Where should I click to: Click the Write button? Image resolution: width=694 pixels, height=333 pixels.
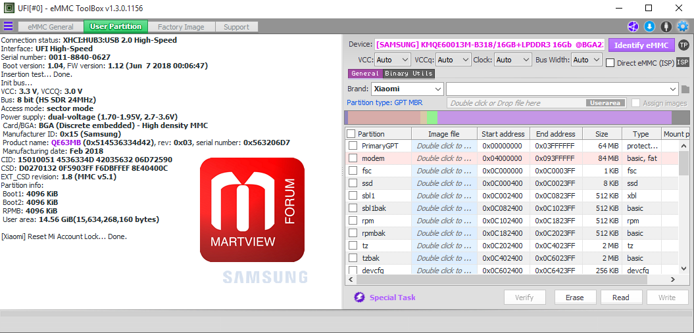tap(666, 298)
